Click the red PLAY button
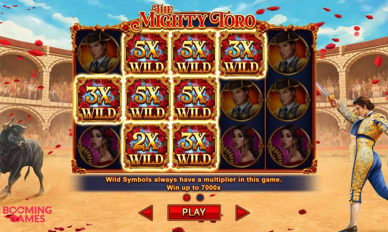The width and height of the screenshot is (388, 232). point(194,212)
